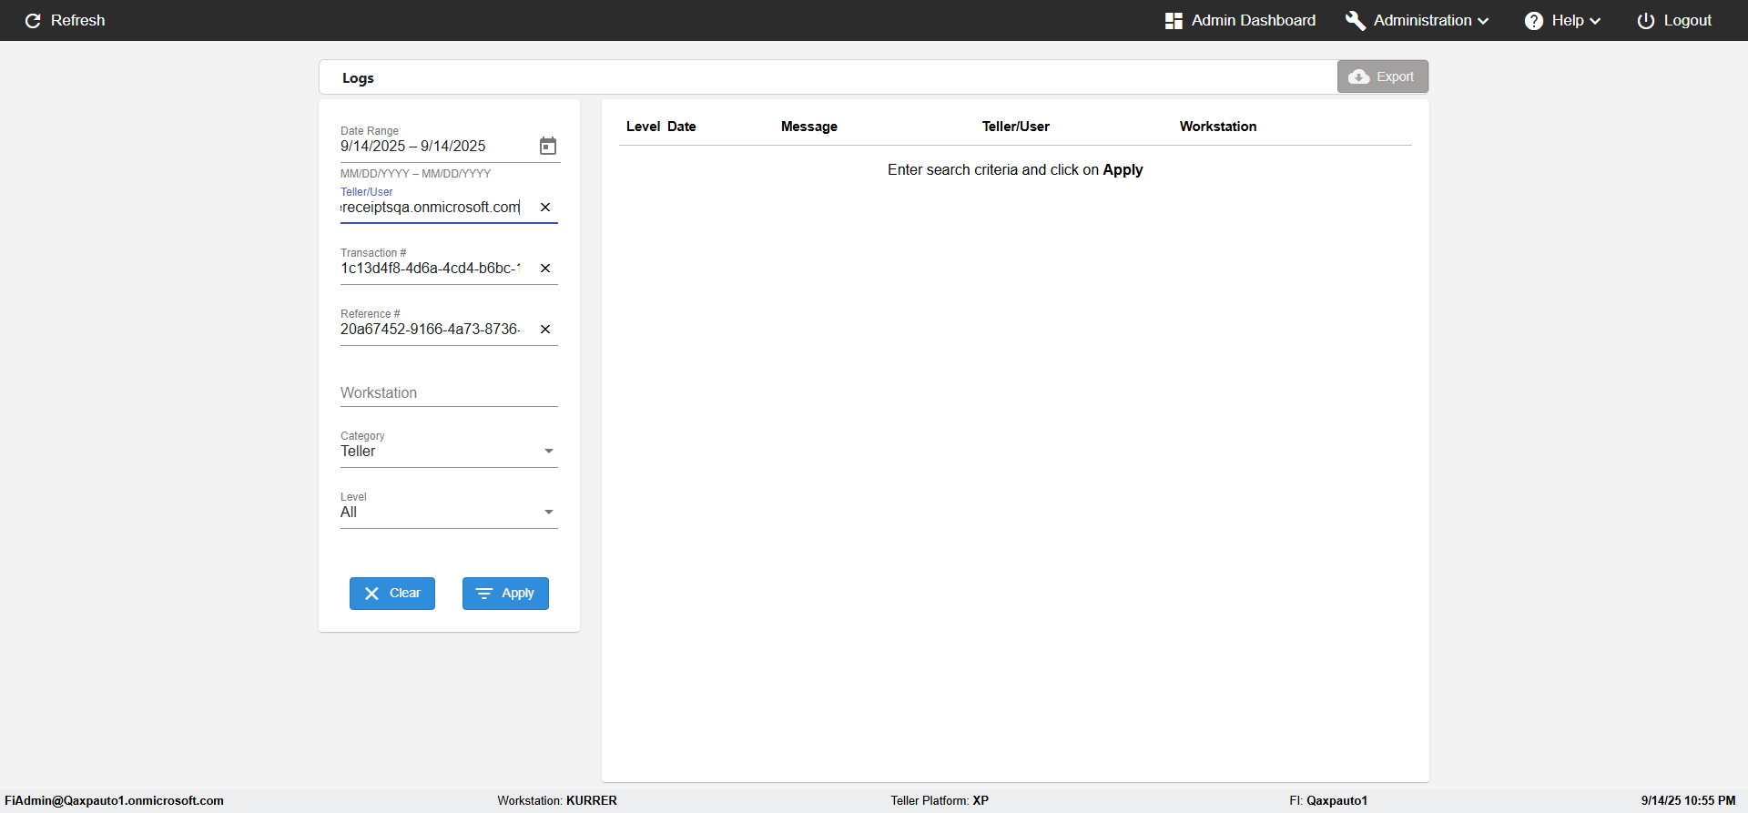Image resolution: width=1748 pixels, height=813 pixels.
Task: Click the Logs panel title
Action: pyautogui.click(x=358, y=78)
